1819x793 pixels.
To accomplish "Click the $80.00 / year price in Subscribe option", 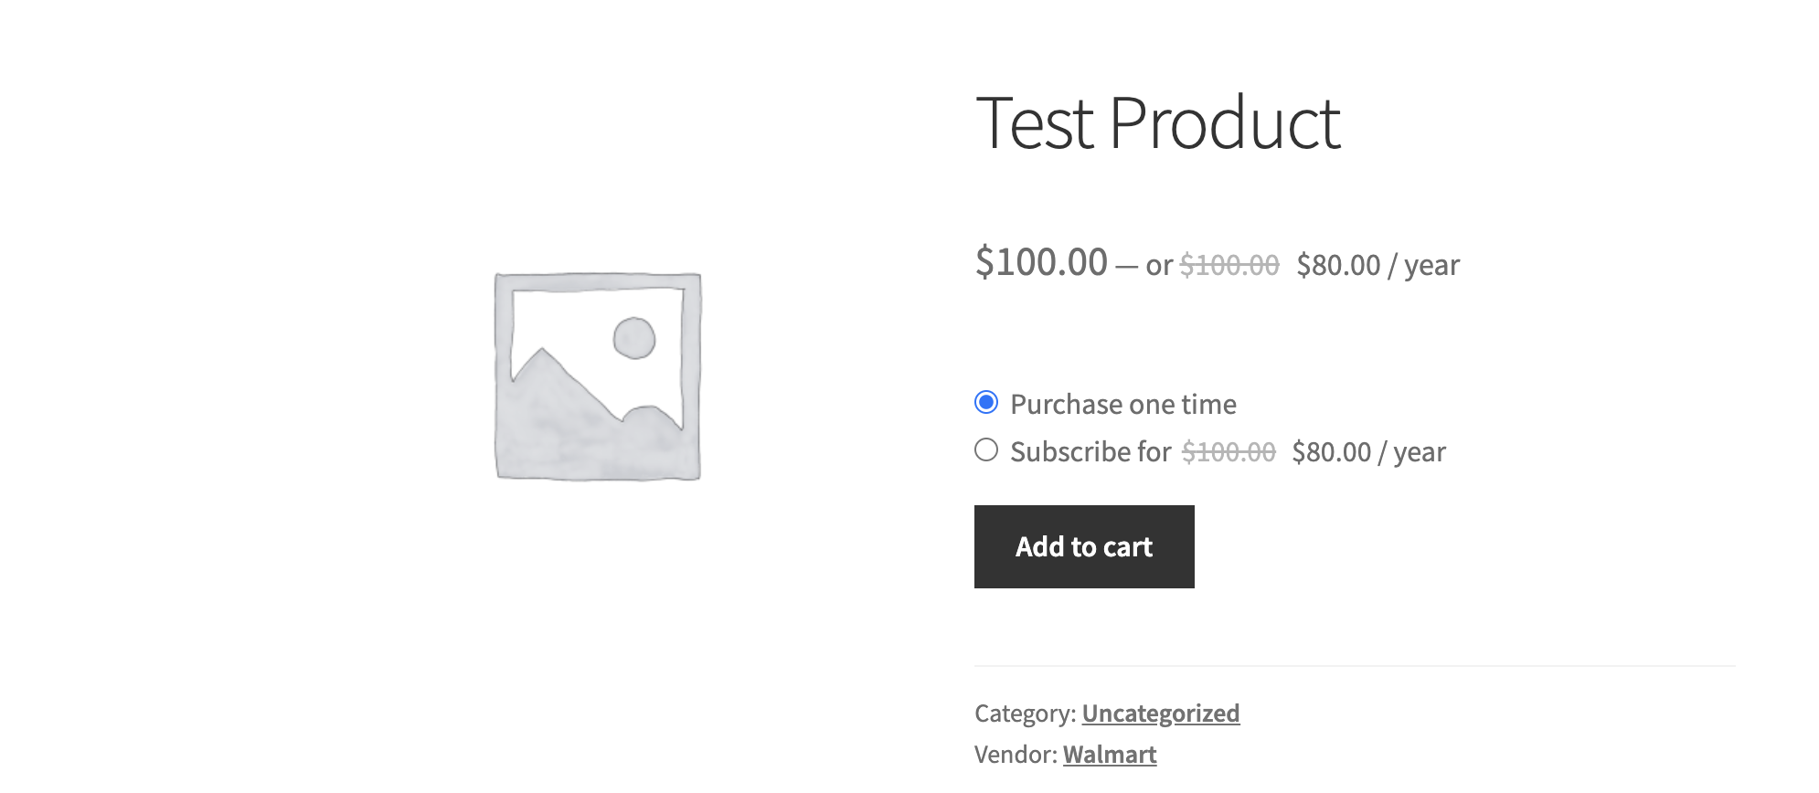I will click(1368, 451).
